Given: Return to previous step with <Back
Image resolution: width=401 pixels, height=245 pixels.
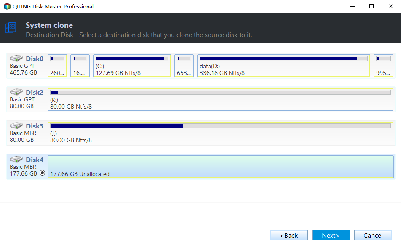Looking at the screenshot, I should tap(289, 235).
